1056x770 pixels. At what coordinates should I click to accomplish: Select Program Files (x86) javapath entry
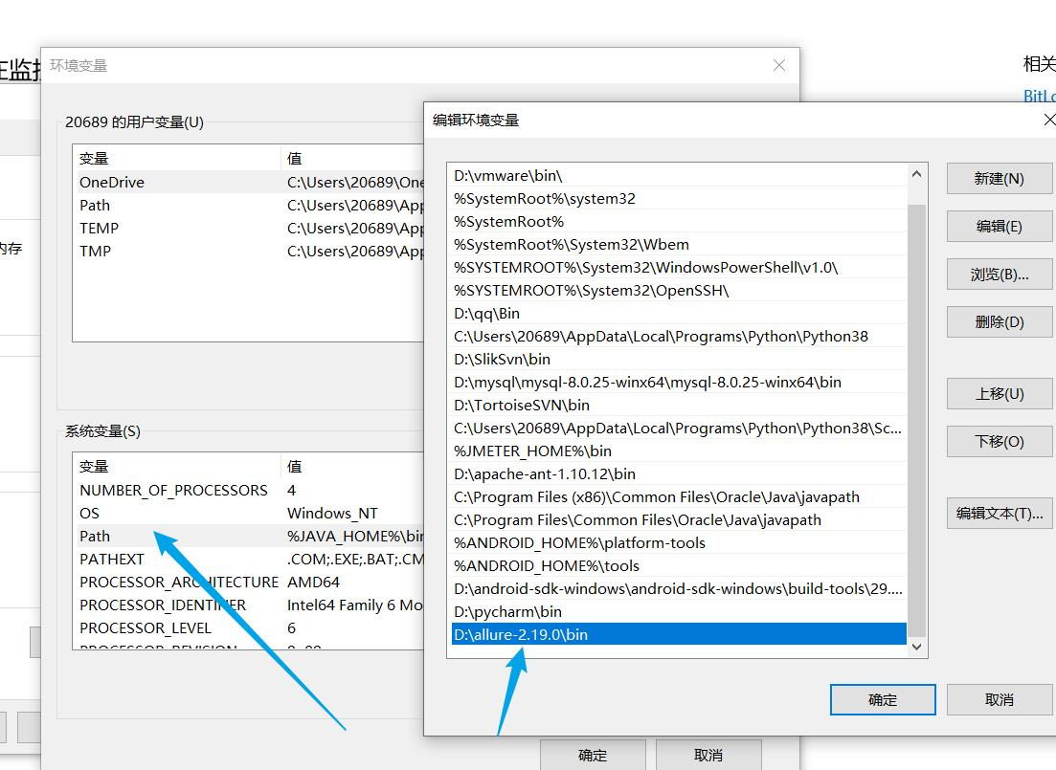coord(679,496)
